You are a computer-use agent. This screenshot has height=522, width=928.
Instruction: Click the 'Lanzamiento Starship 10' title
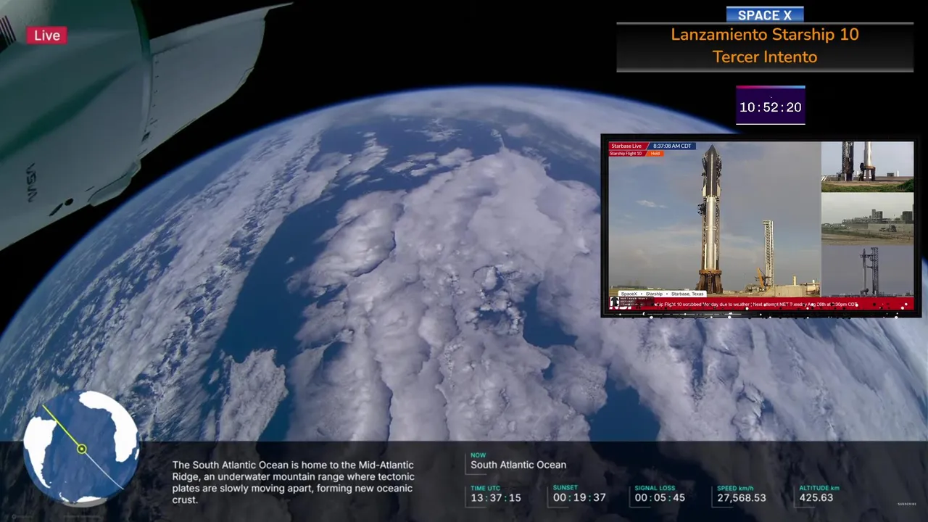765,34
